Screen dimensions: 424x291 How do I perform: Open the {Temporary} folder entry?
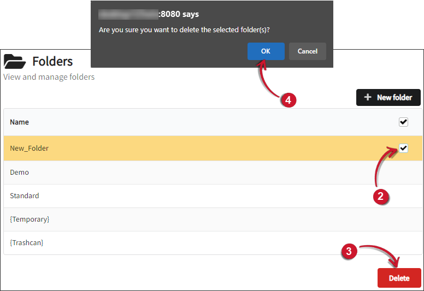pyautogui.click(x=30, y=219)
